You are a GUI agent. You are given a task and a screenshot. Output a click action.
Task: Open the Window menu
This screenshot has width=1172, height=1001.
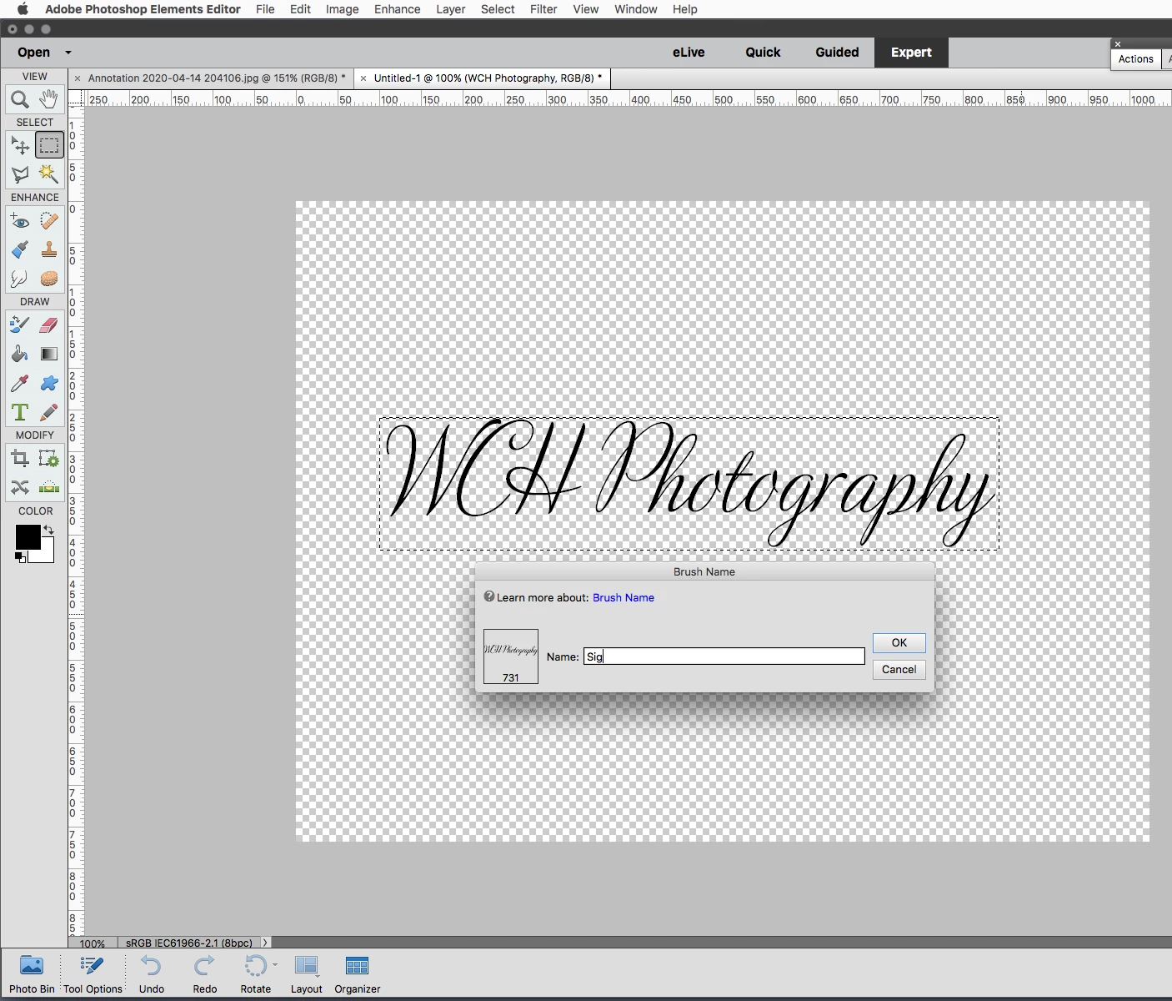635,9
